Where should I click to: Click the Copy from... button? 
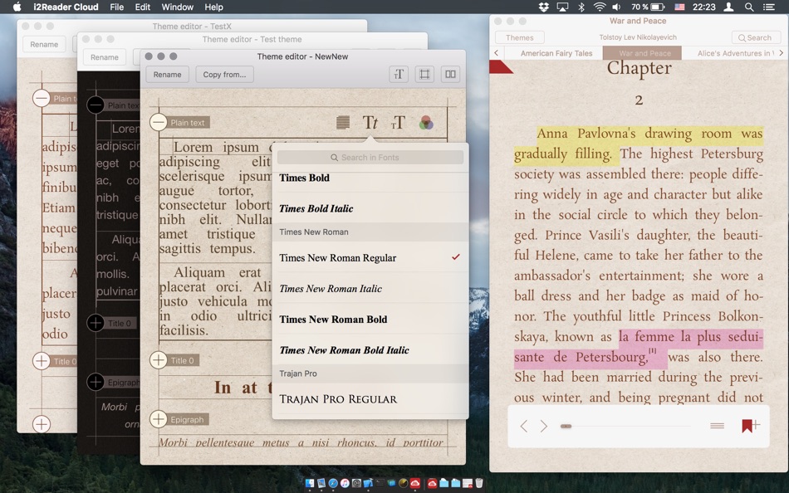tap(224, 75)
